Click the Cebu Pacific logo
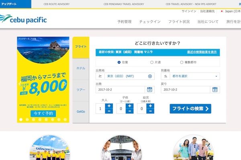The image size is (241, 160). pyautogui.click(x=23, y=19)
